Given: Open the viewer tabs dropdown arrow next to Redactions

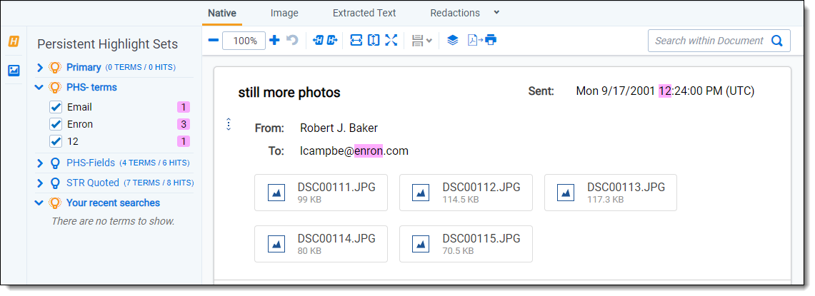Looking at the screenshot, I should coord(497,13).
